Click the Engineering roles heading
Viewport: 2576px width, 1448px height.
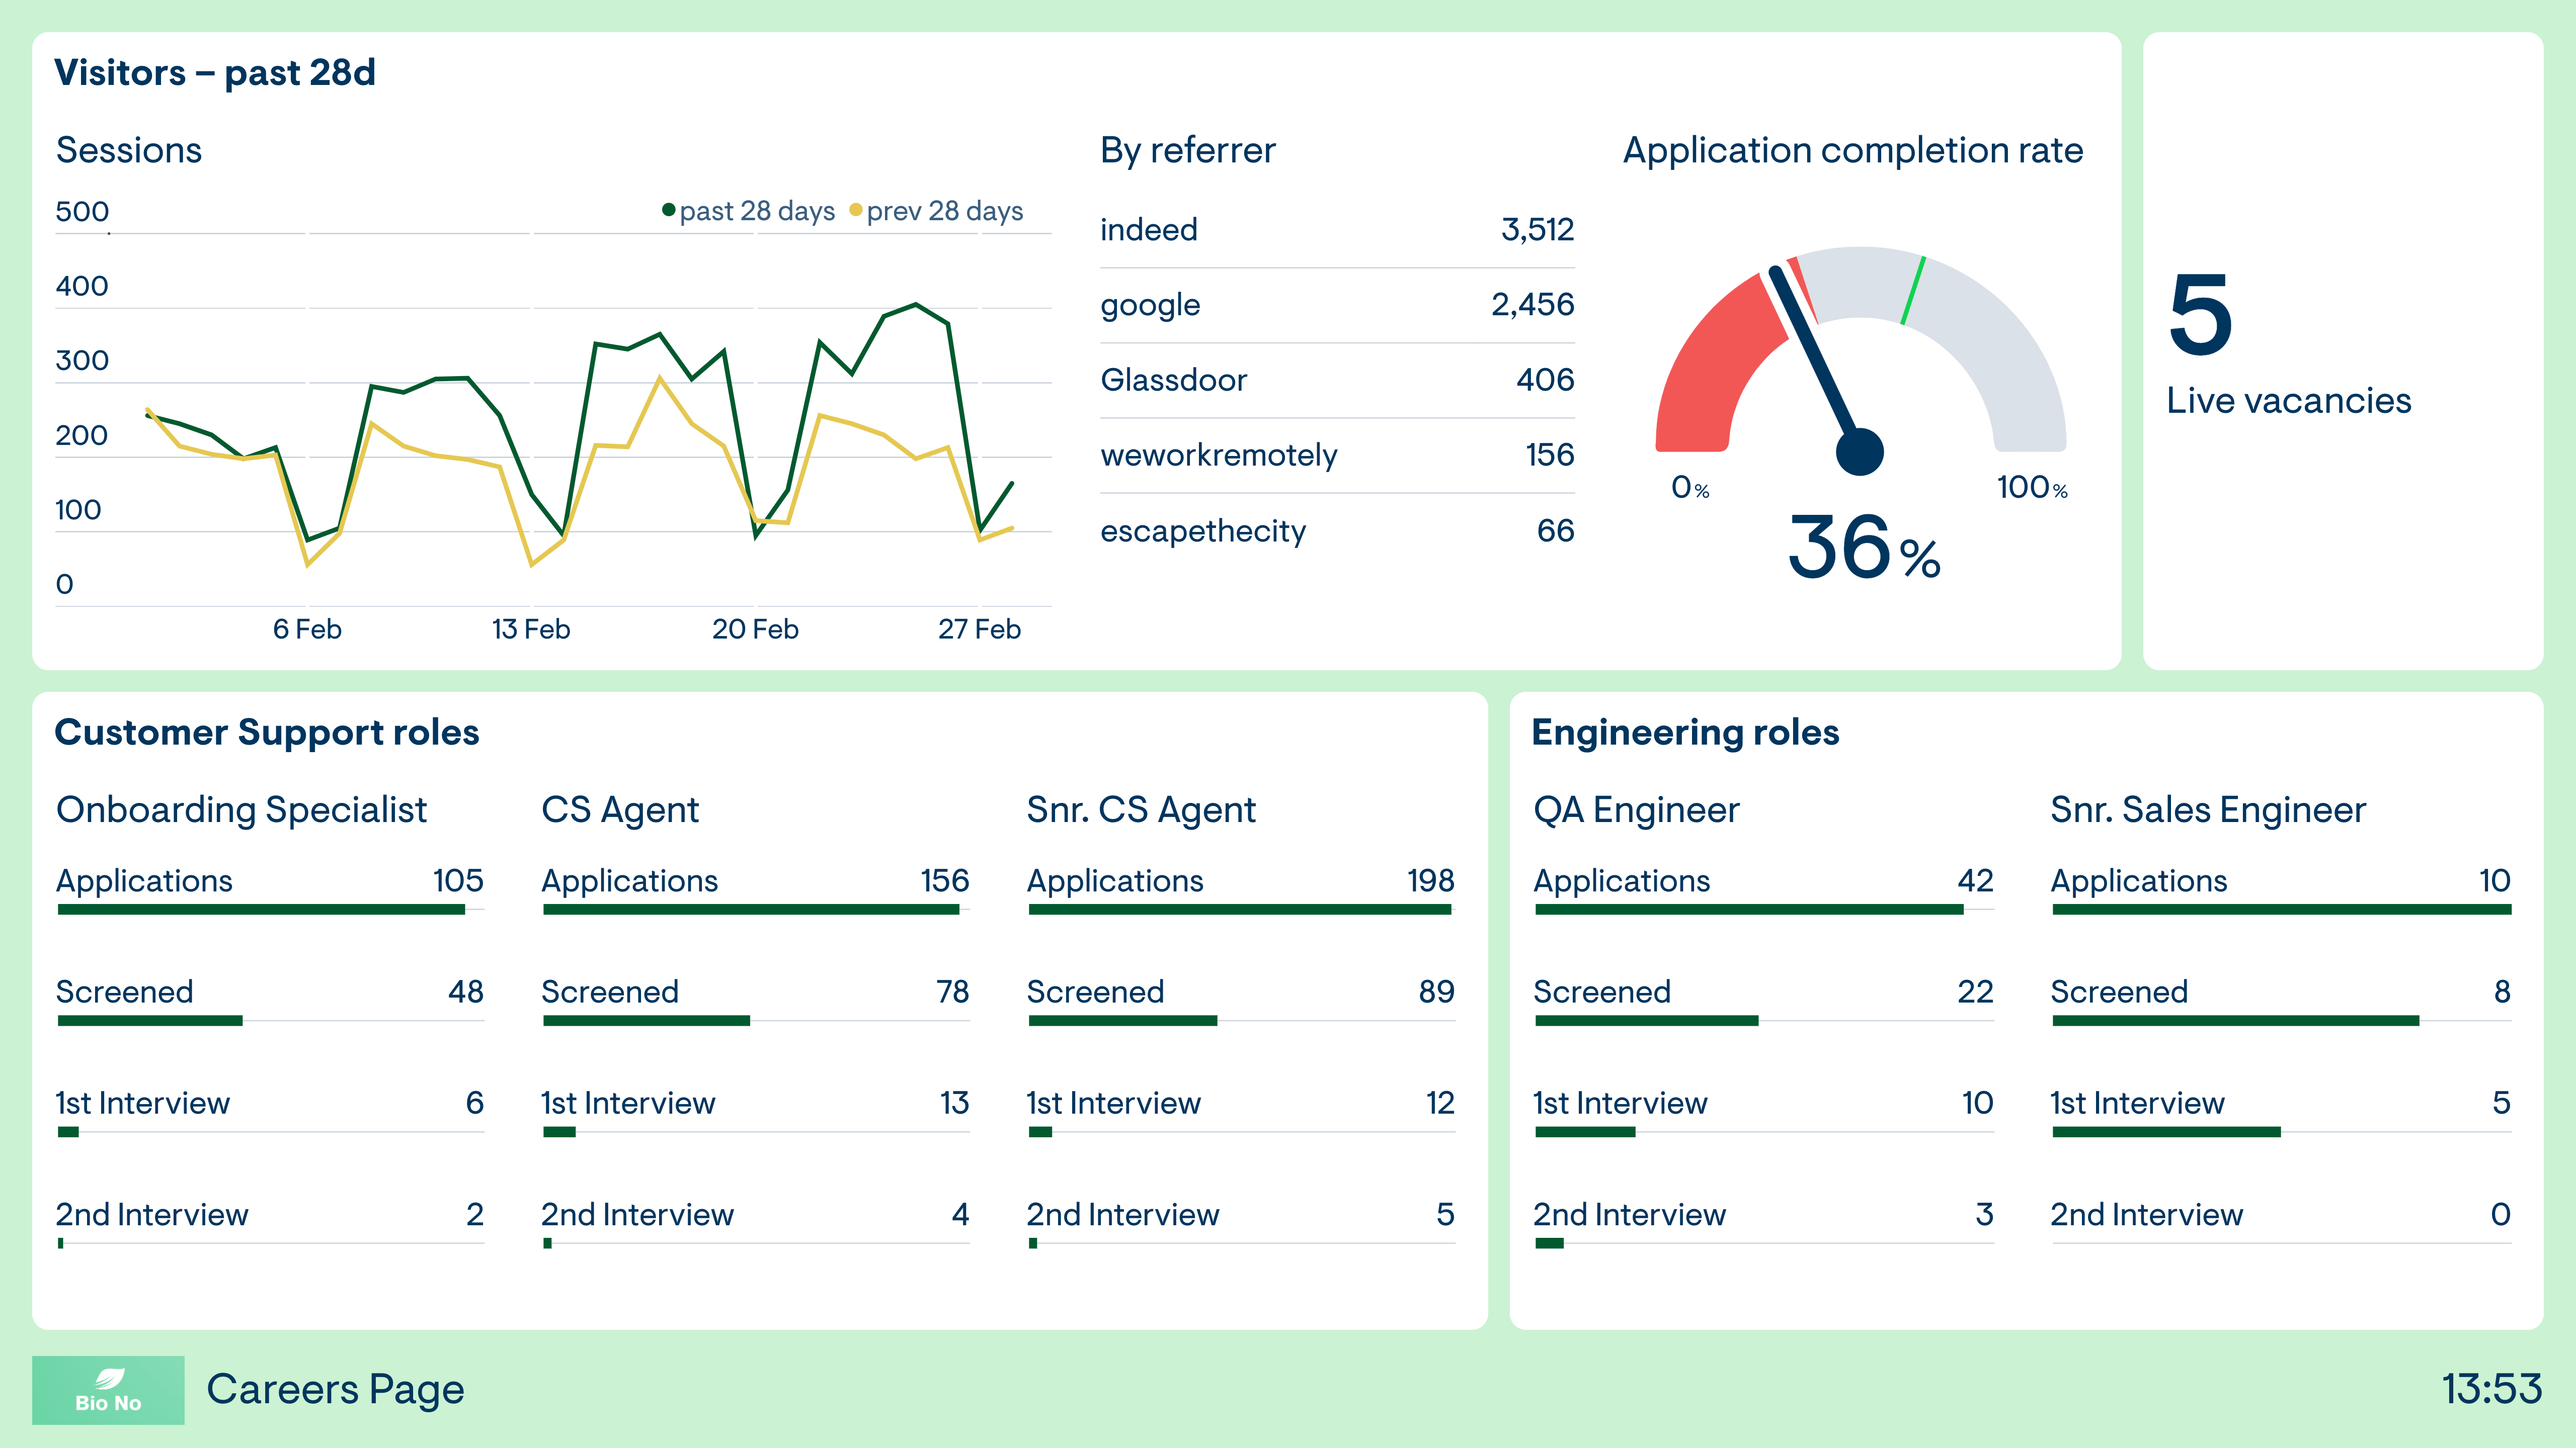(x=1685, y=733)
